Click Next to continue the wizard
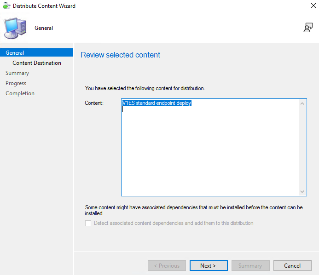Viewport: 319px width, 275px height. 208,265
